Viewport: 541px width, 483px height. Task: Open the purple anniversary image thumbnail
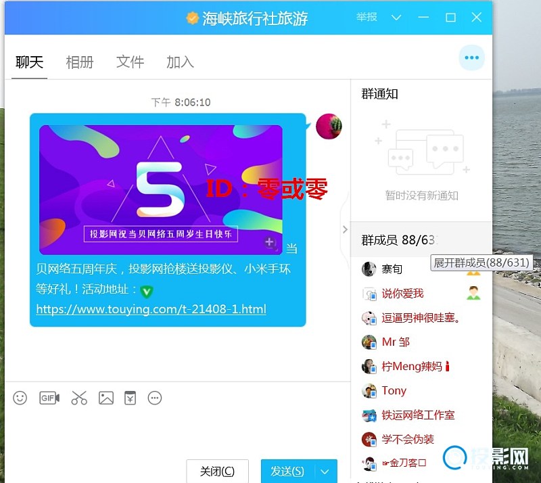pos(161,189)
